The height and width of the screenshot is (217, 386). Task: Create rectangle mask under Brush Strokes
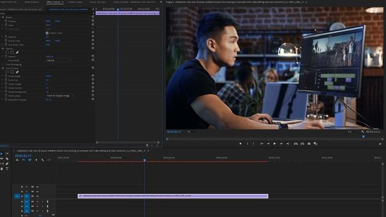click(x=12, y=72)
